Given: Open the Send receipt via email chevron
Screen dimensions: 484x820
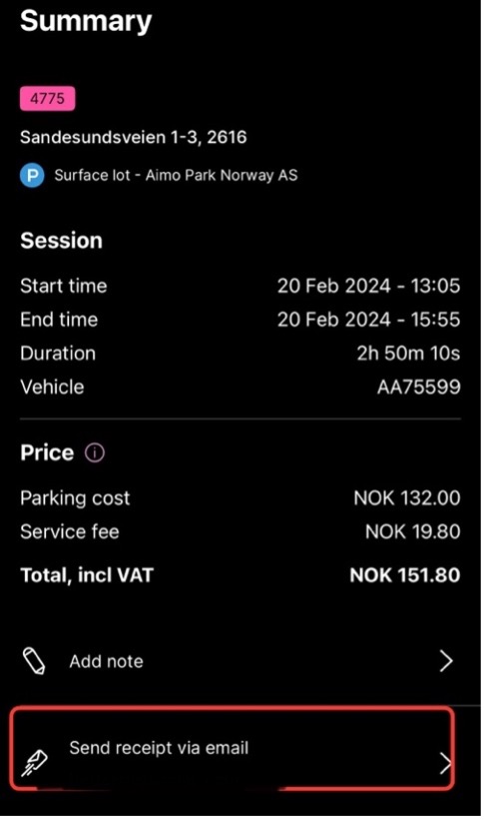Looking at the screenshot, I should click(445, 763).
